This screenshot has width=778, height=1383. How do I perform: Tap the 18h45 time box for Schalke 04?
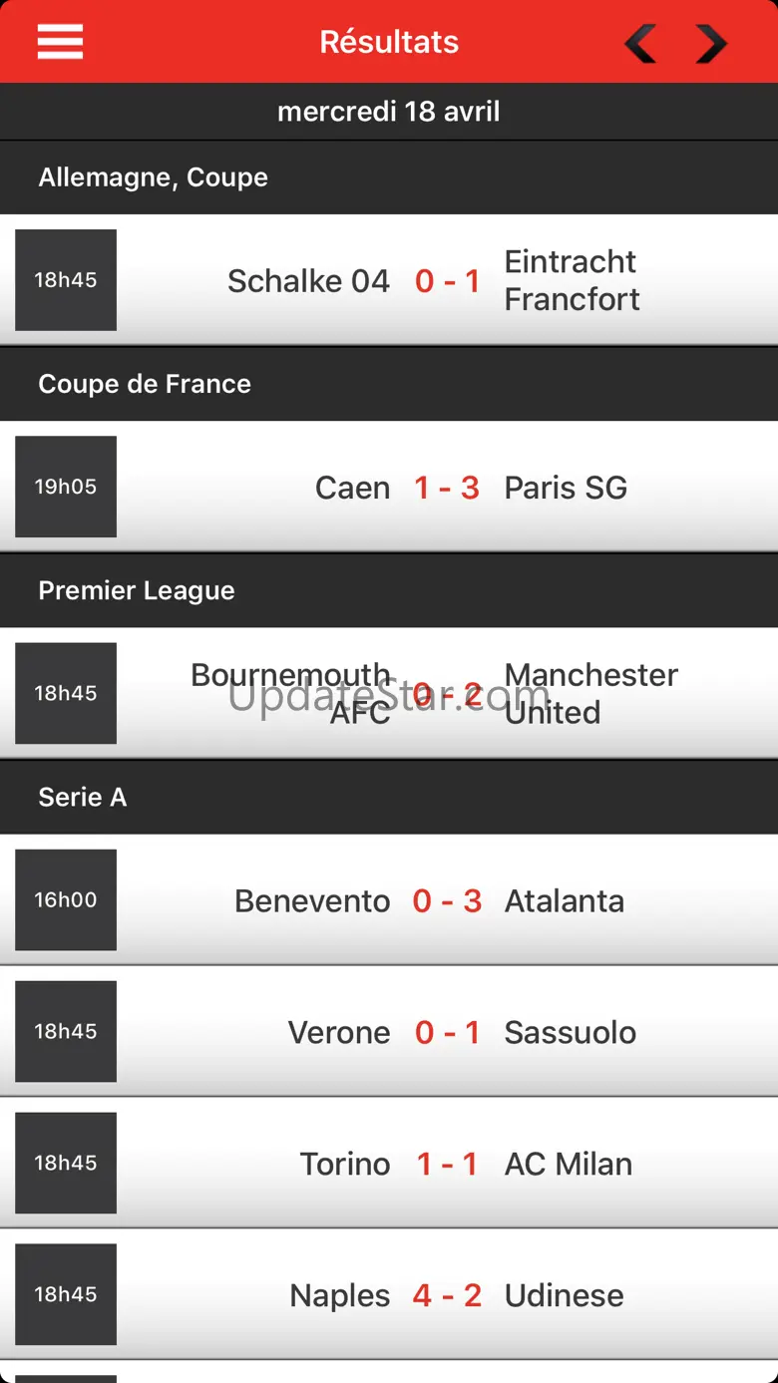pyautogui.click(x=66, y=280)
